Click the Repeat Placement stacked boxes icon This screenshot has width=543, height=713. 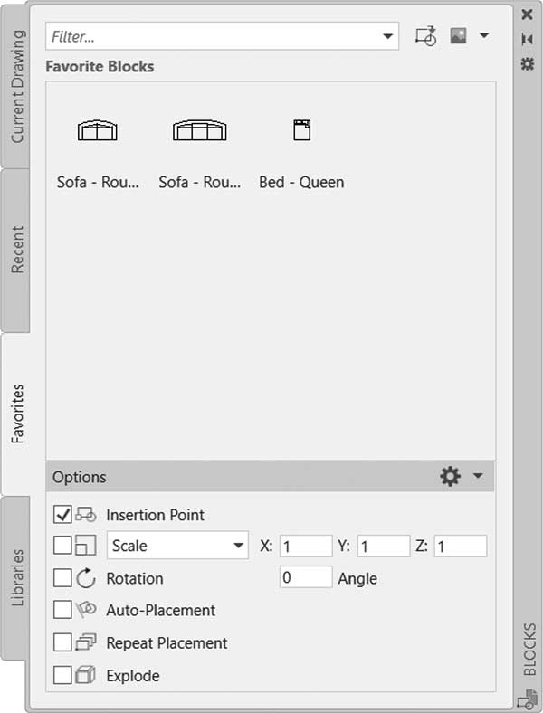(85, 642)
